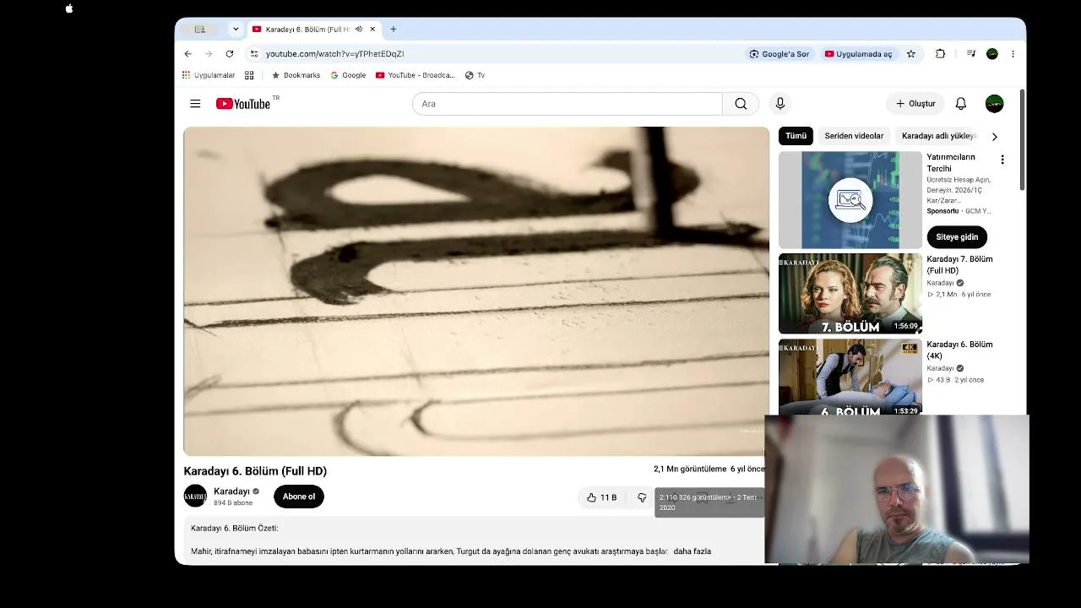The height and width of the screenshot is (608, 1081).
Task: Open the media controls icon
Action: click(971, 54)
